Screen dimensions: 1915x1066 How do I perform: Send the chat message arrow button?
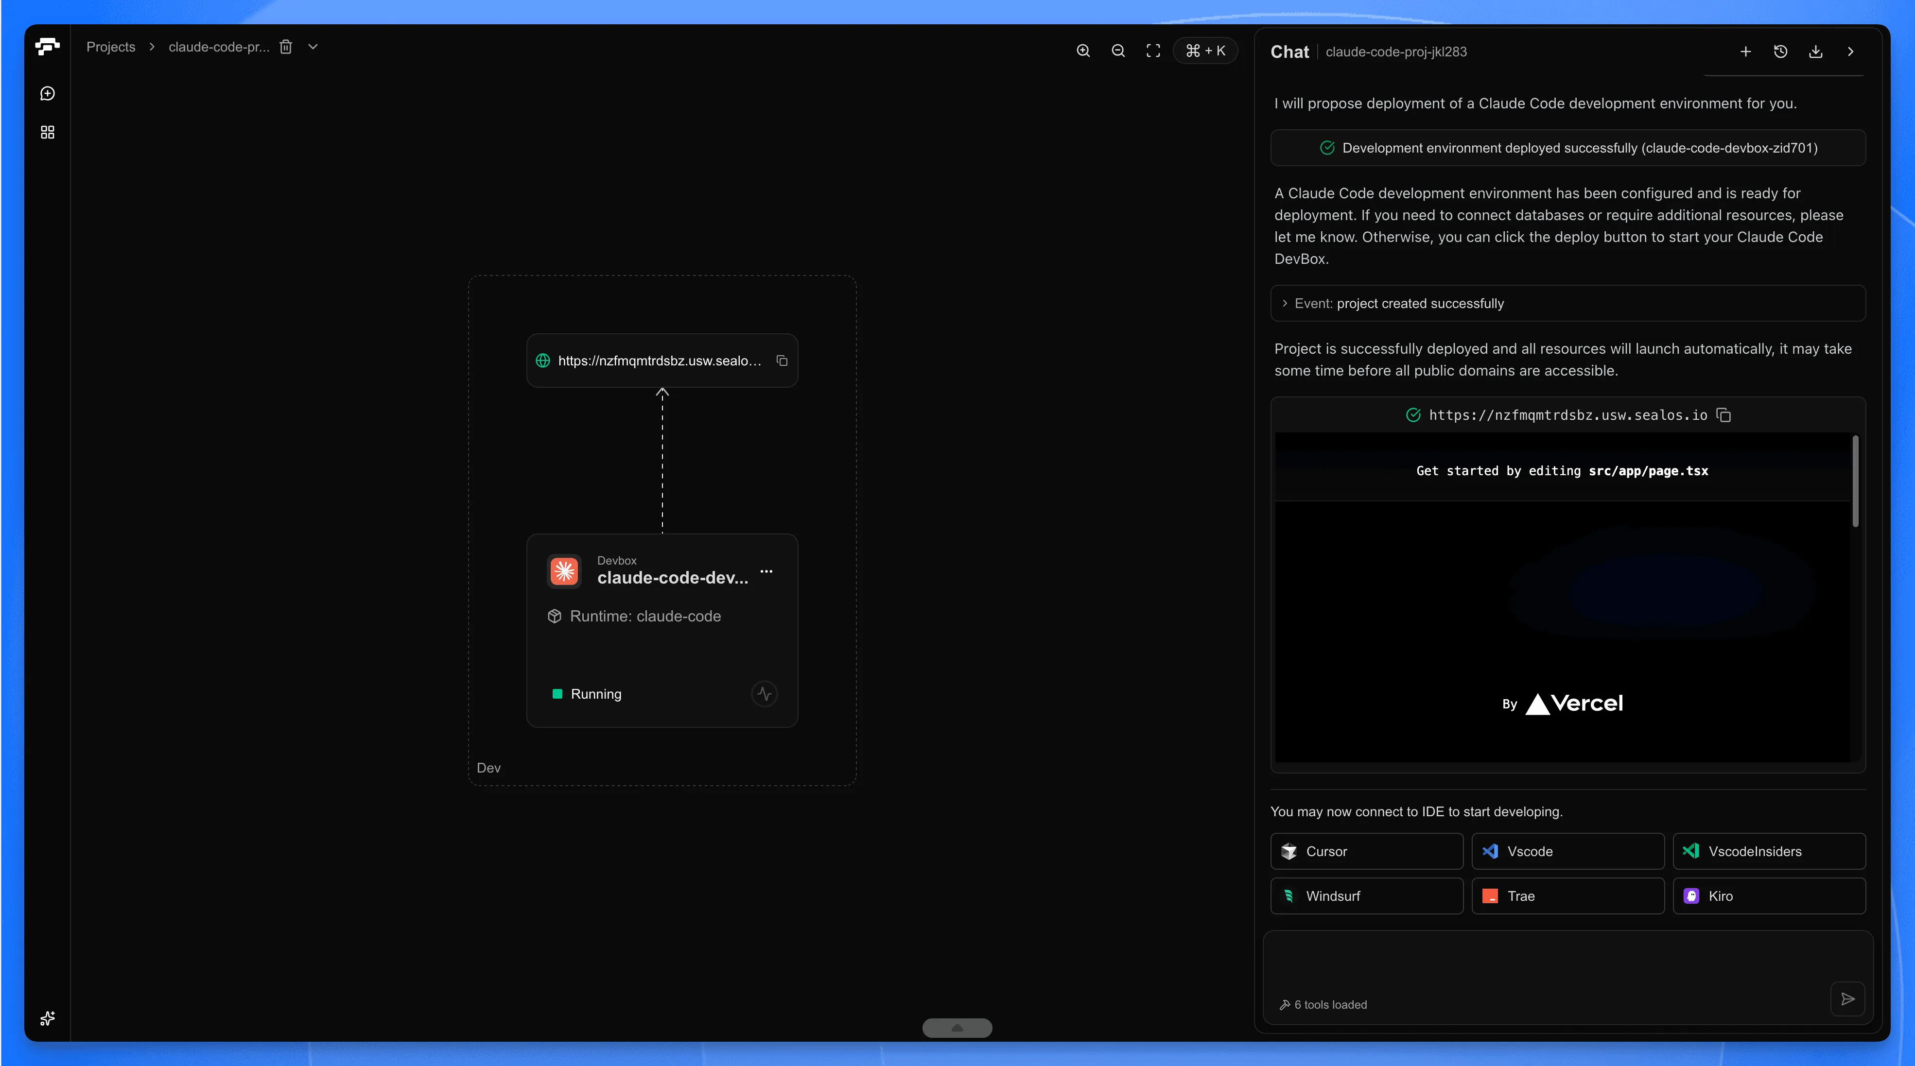click(1847, 999)
